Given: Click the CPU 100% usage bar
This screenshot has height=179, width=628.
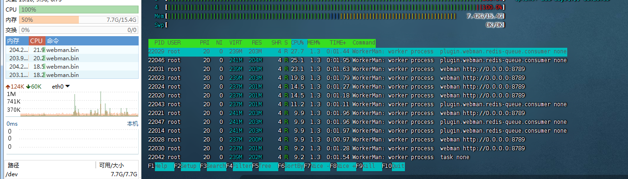Looking at the screenshot, I should click(x=79, y=9).
